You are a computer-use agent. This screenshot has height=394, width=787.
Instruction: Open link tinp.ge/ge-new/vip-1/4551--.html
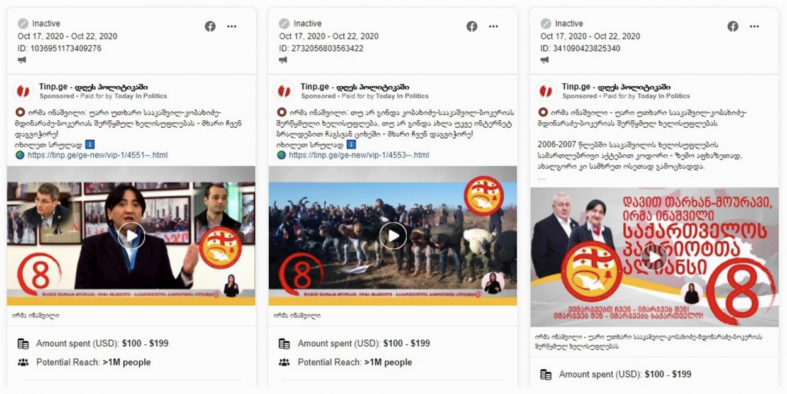(98, 155)
